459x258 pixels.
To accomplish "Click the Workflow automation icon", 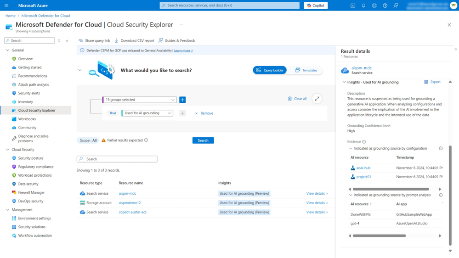I will 14,236.
